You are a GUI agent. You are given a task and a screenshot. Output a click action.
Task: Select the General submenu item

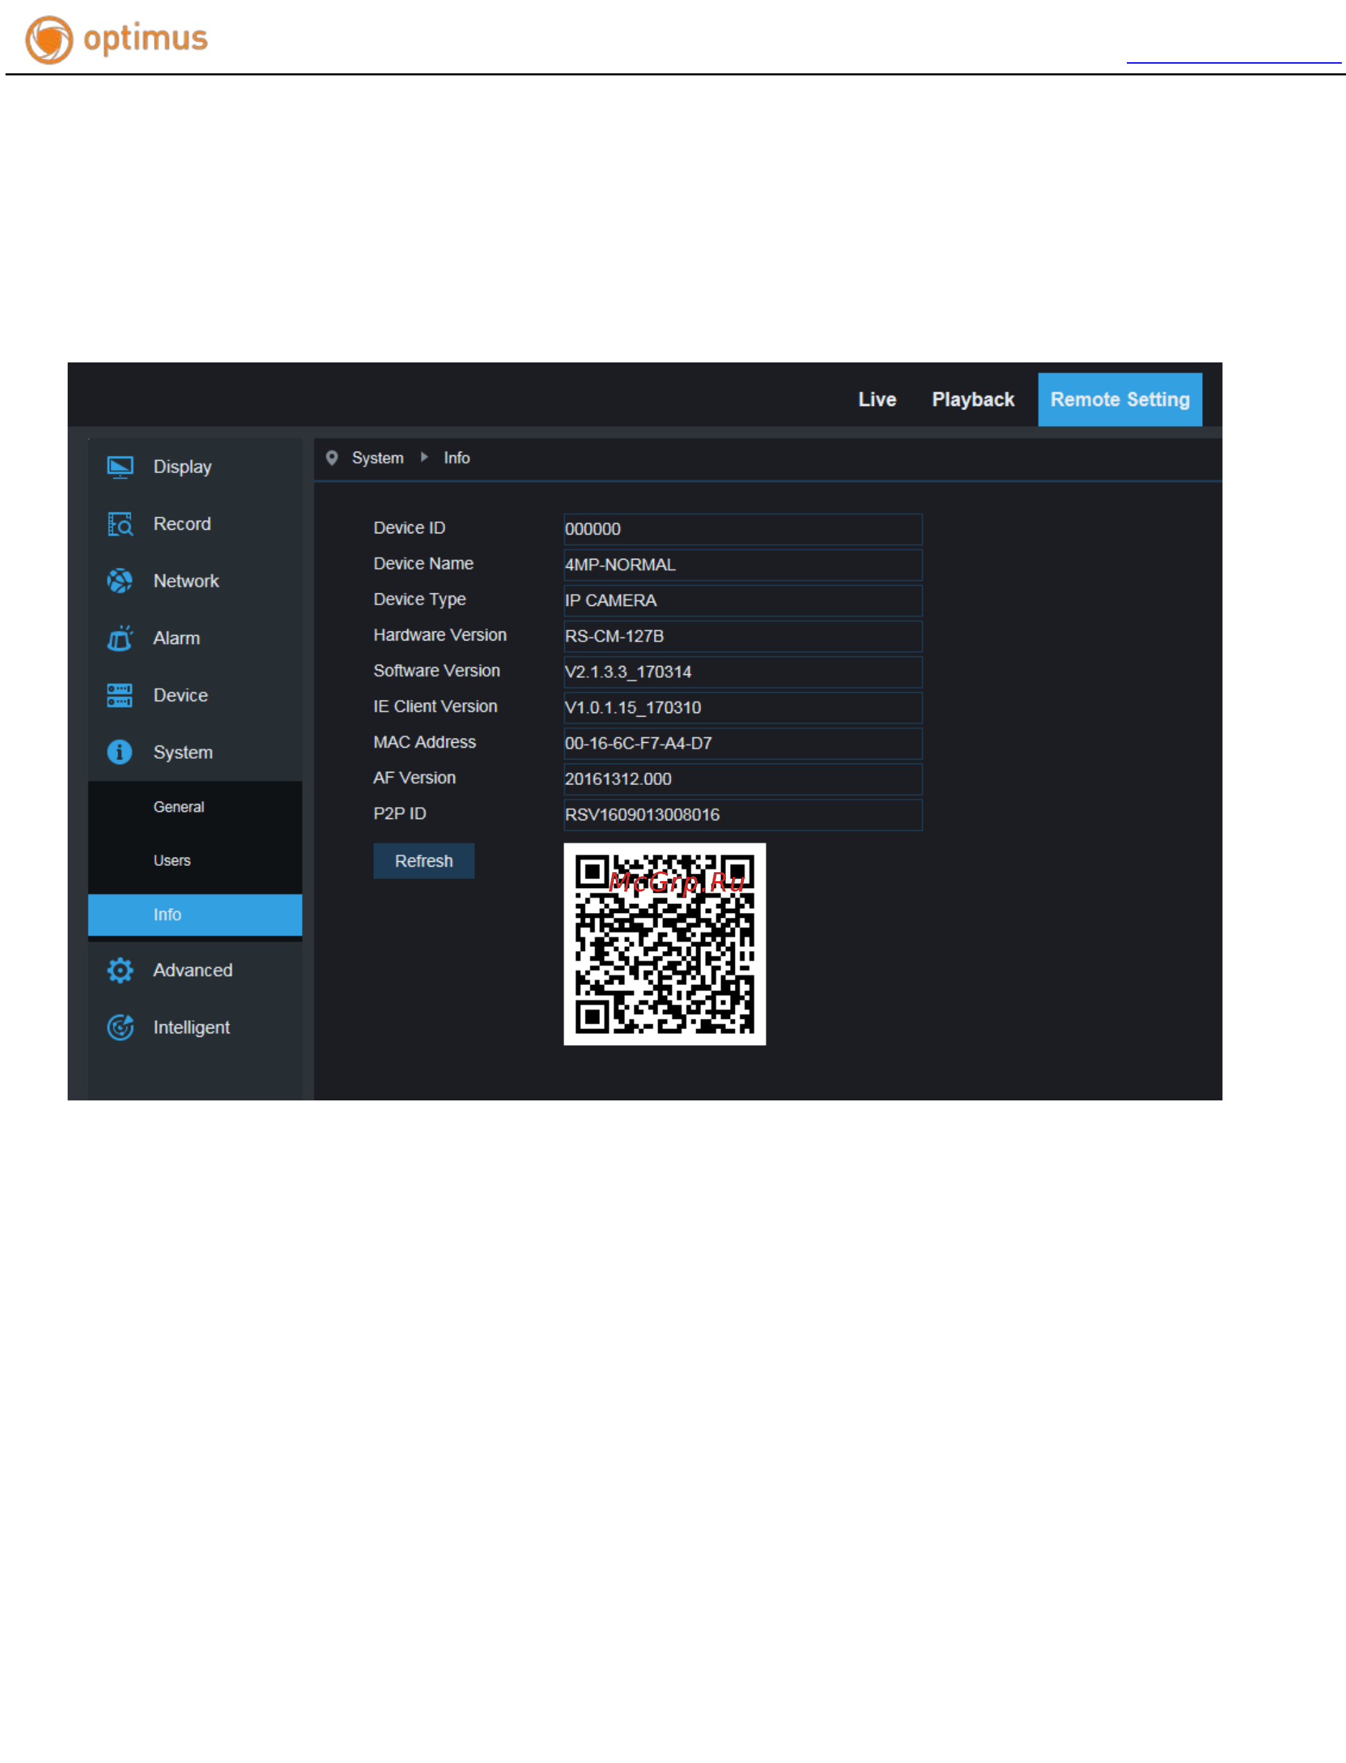[x=195, y=807]
